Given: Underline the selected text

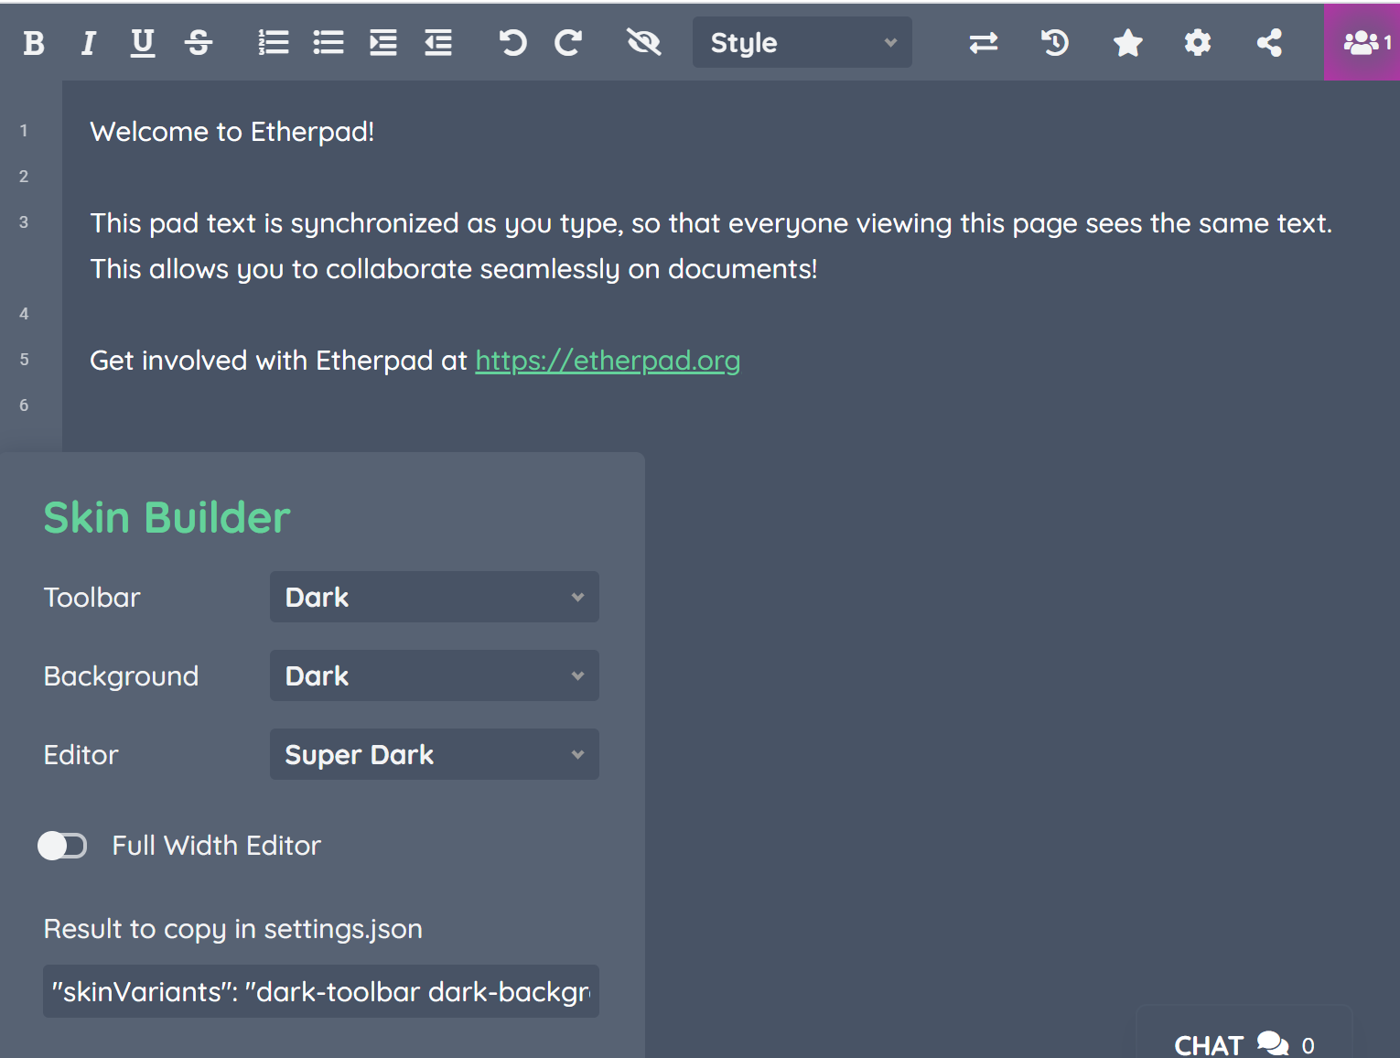Looking at the screenshot, I should coord(143,42).
